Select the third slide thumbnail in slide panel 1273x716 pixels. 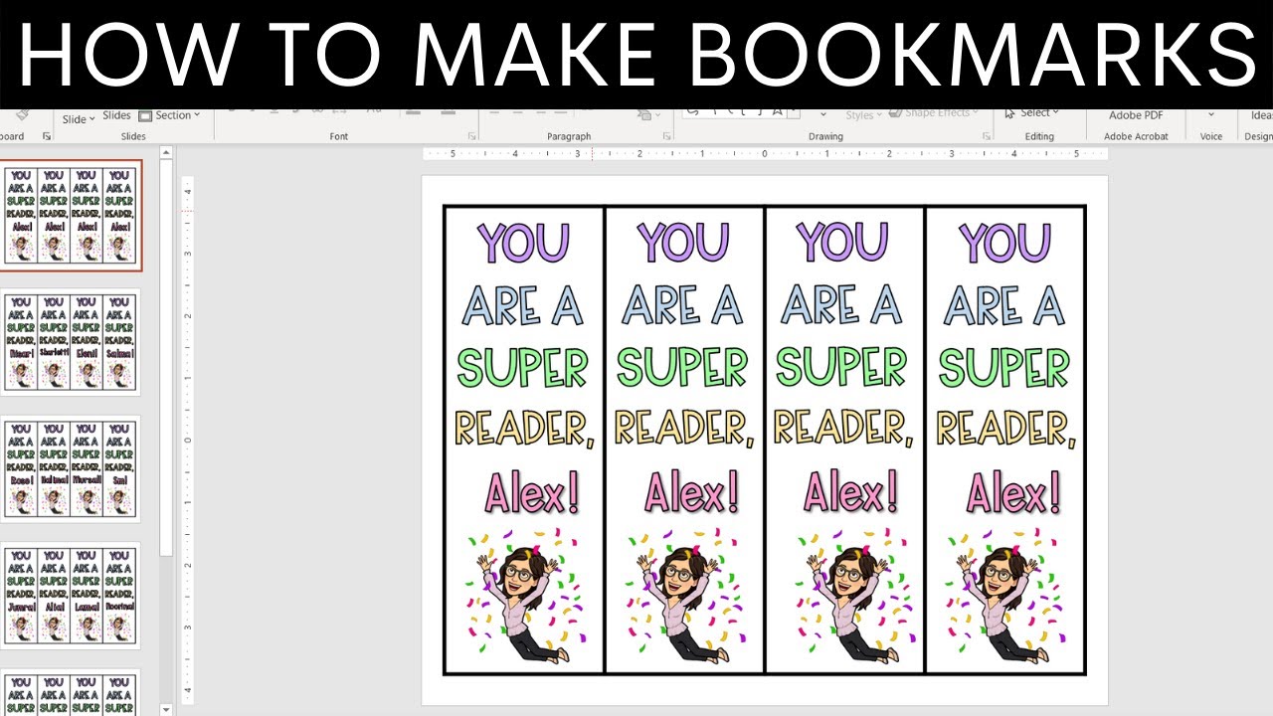pos(71,469)
